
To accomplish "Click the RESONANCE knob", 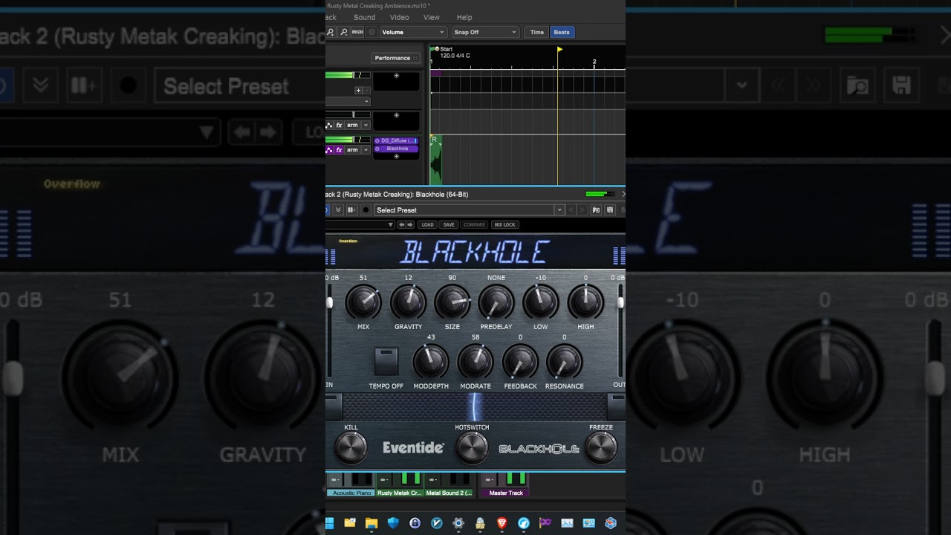I will click(x=565, y=362).
